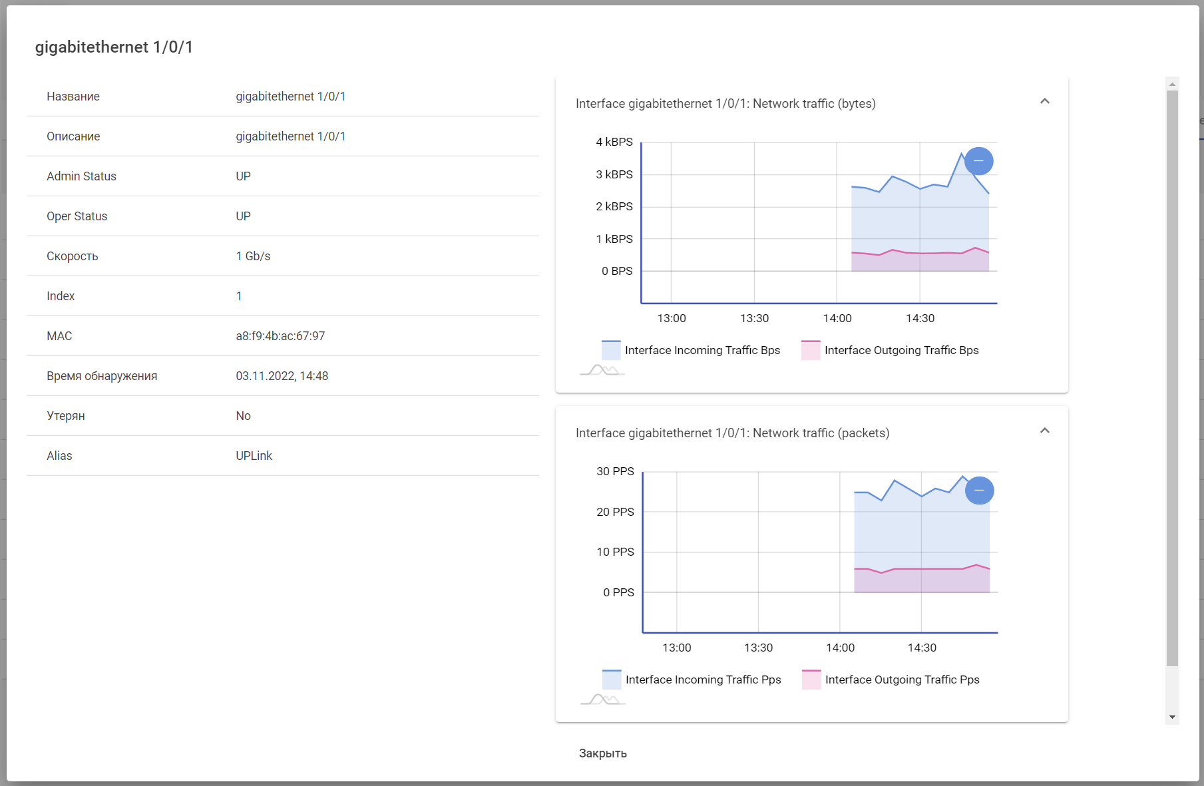Select the MAC address value a8:f9:4b:ac:67:97
The width and height of the screenshot is (1204, 786).
pos(280,336)
